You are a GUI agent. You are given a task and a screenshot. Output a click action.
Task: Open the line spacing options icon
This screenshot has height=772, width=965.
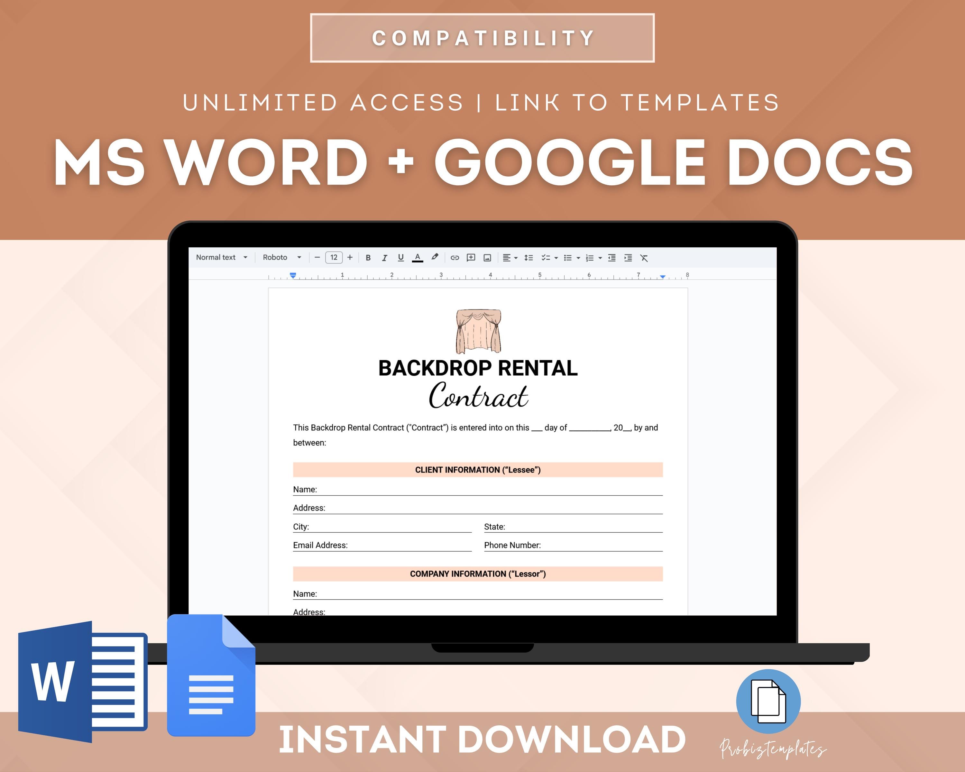(528, 258)
